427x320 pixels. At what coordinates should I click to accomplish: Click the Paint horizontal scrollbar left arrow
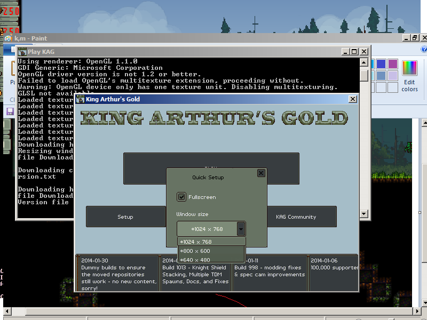coord(7,311)
